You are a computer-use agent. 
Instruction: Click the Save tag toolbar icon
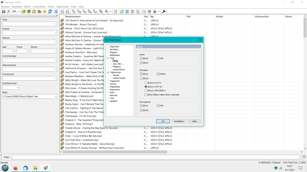[x=4, y=12]
